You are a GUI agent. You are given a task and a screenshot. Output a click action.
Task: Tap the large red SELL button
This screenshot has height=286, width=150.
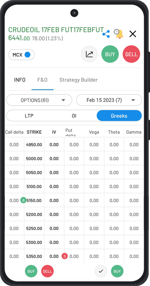point(131,54)
